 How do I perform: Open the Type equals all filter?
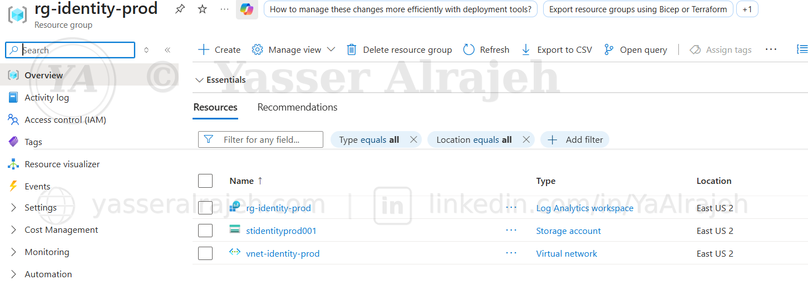click(369, 139)
